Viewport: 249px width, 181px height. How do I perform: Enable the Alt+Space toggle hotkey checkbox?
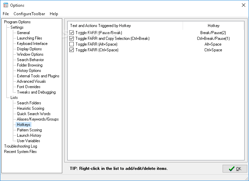tap(72, 44)
